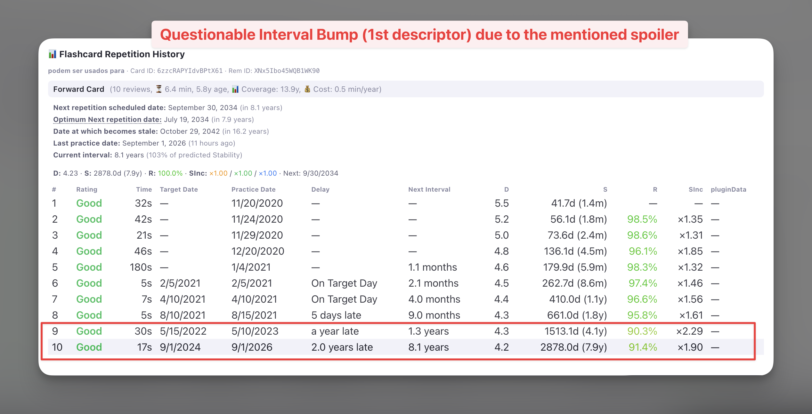
Task: Click the 'podem ser usados para' card title
Action: [x=86, y=71]
